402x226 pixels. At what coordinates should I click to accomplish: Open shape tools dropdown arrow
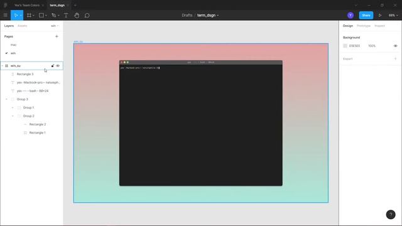46,15
